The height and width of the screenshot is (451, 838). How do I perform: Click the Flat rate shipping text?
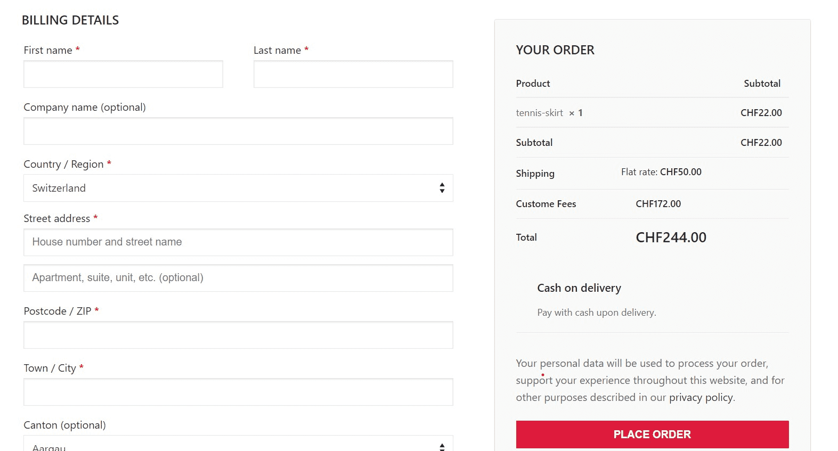pyautogui.click(x=661, y=172)
